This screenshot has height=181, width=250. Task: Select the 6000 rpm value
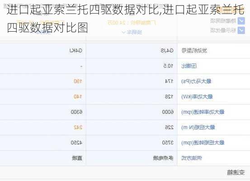(168, 112)
